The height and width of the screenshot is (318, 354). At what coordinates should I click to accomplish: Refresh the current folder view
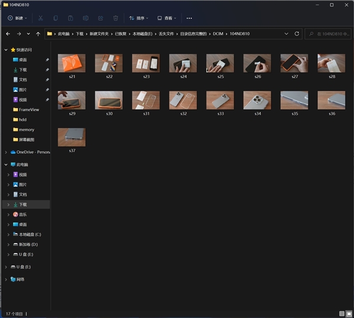coord(296,34)
